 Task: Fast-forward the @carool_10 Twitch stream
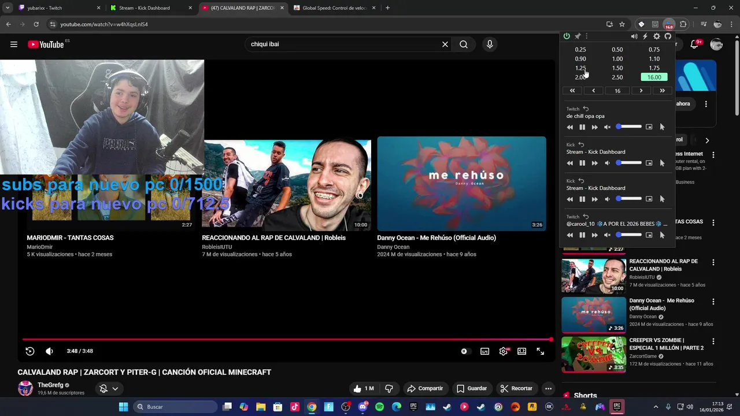[x=594, y=235]
